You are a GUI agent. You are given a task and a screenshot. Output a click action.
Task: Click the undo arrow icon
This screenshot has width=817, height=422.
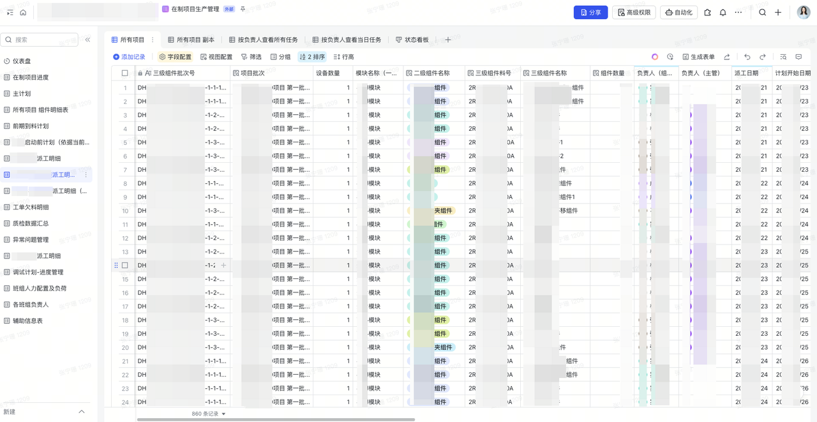pyautogui.click(x=747, y=57)
